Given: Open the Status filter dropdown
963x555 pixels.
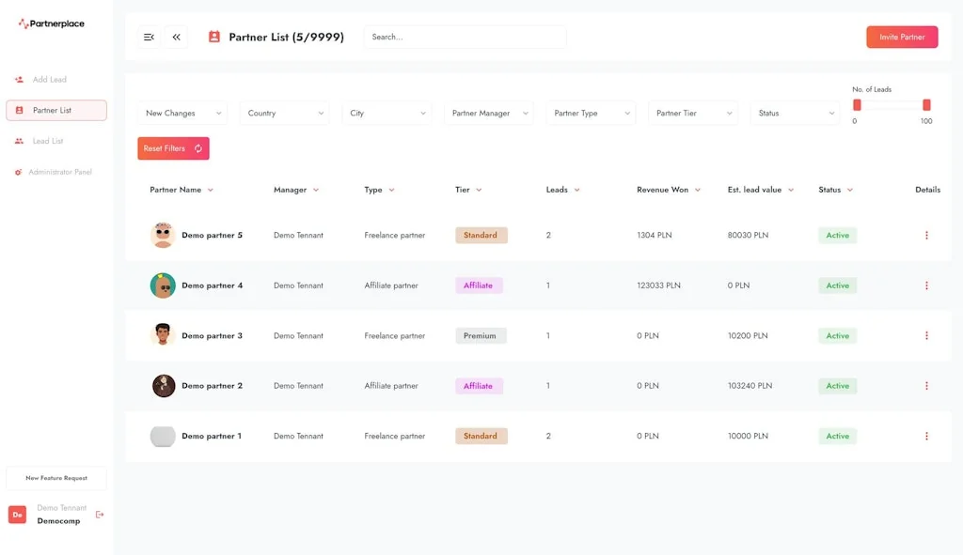Looking at the screenshot, I should pyautogui.click(x=795, y=113).
